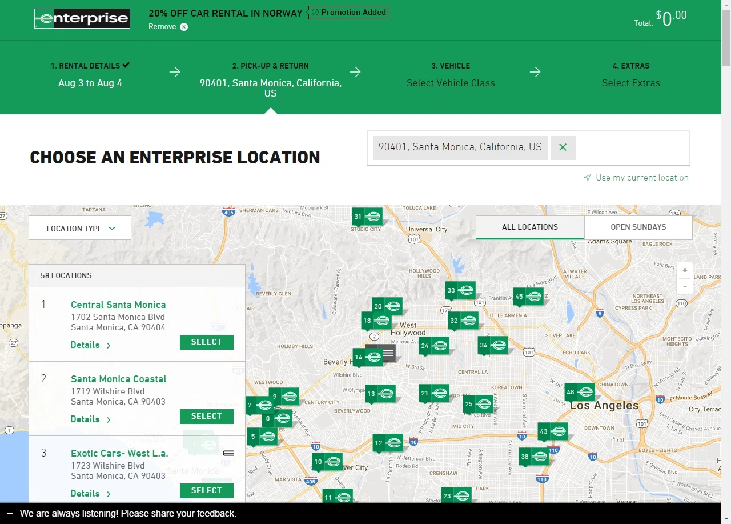Choose map marker 38 on the map
The height and width of the screenshot is (524, 731).
click(534, 457)
